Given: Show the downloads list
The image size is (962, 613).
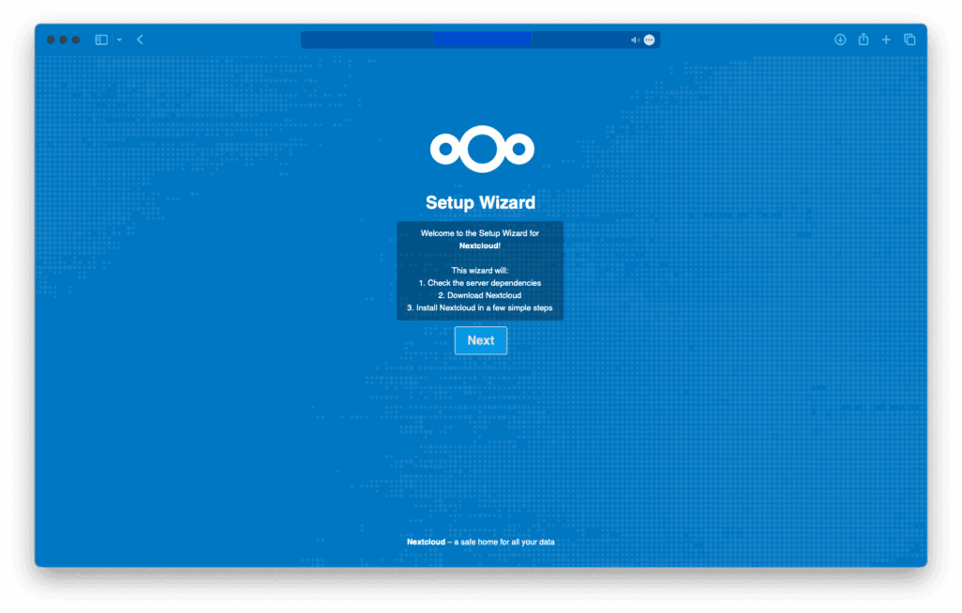Looking at the screenshot, I should tap(840, 39).
